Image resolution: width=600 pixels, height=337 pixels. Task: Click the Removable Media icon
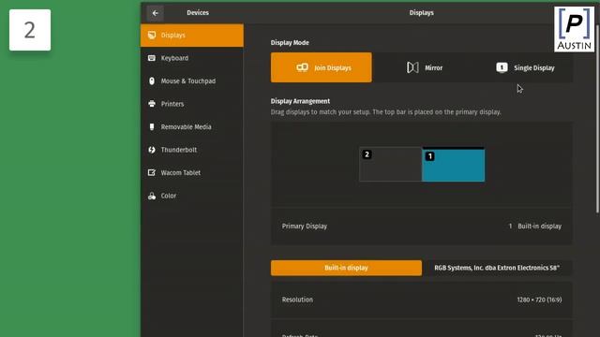(152, 127)
